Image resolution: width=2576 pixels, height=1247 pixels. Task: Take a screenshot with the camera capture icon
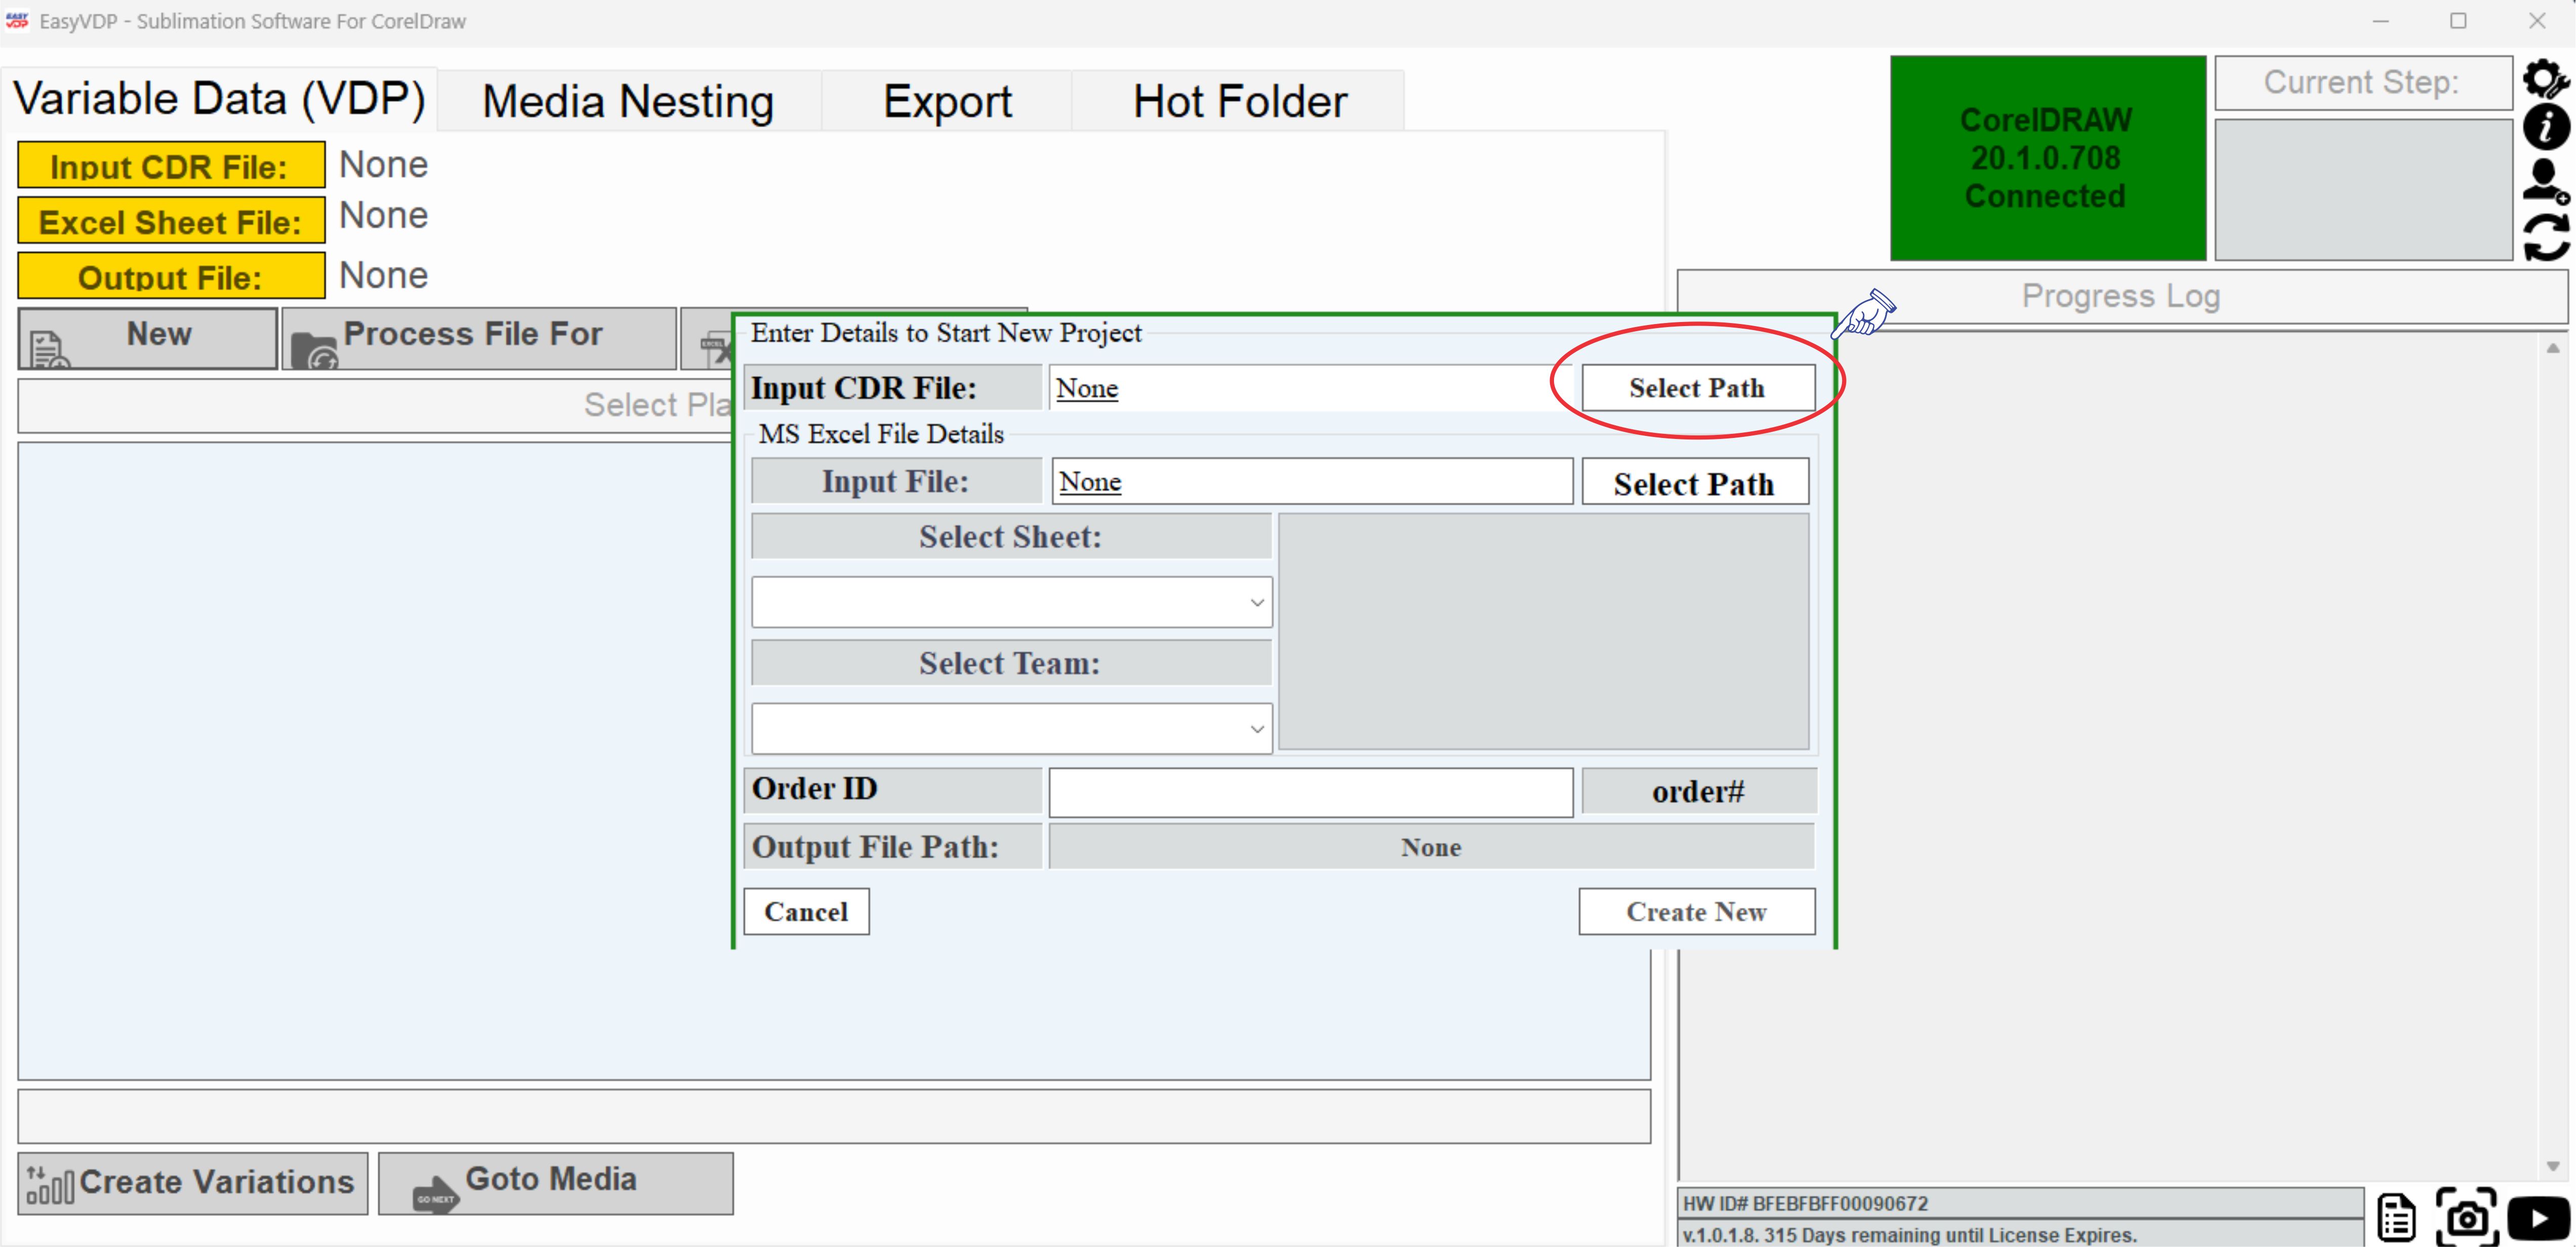tap(2468, 1217)
